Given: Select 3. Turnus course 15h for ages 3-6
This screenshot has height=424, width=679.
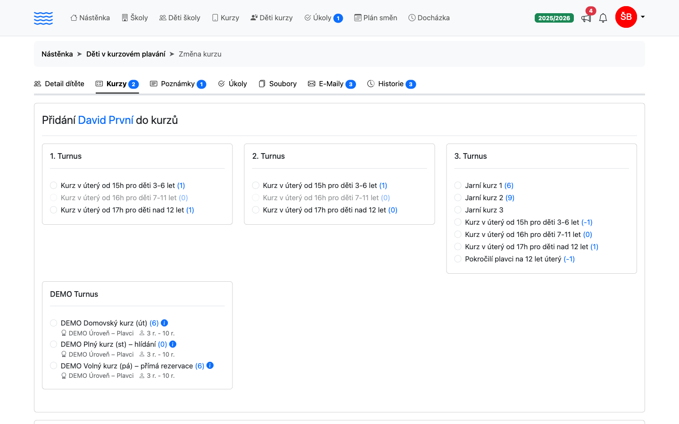Looking at the screenshot, I should 458,222.
